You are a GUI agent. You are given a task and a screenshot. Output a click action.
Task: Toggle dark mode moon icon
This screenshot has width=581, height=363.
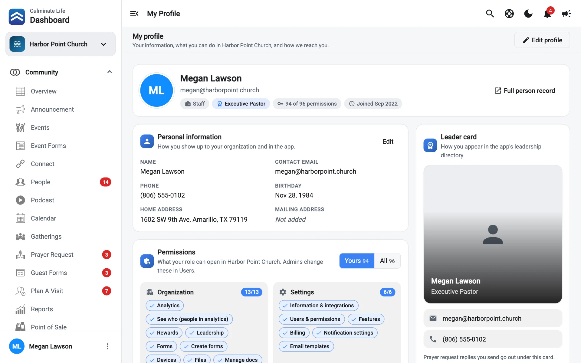click(528, 14)
